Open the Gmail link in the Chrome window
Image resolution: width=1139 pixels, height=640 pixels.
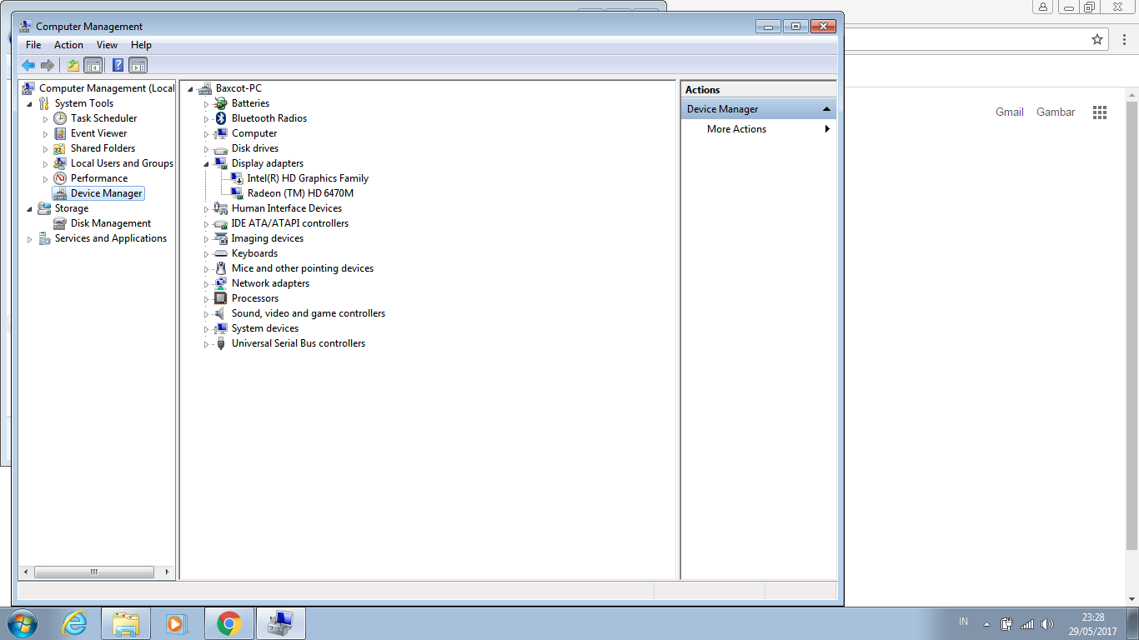tap(1010, 112)
